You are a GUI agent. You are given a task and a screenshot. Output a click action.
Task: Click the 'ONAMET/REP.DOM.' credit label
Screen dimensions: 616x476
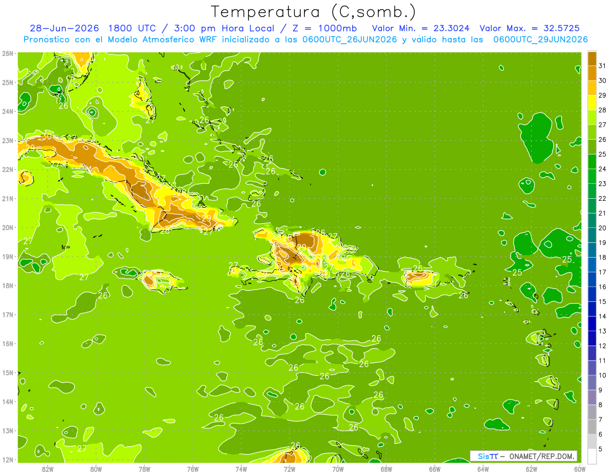(x=542, y=456)
